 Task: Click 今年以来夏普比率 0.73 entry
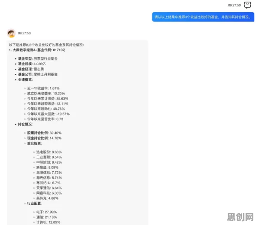pyautogui.click(x=45, y=119)
